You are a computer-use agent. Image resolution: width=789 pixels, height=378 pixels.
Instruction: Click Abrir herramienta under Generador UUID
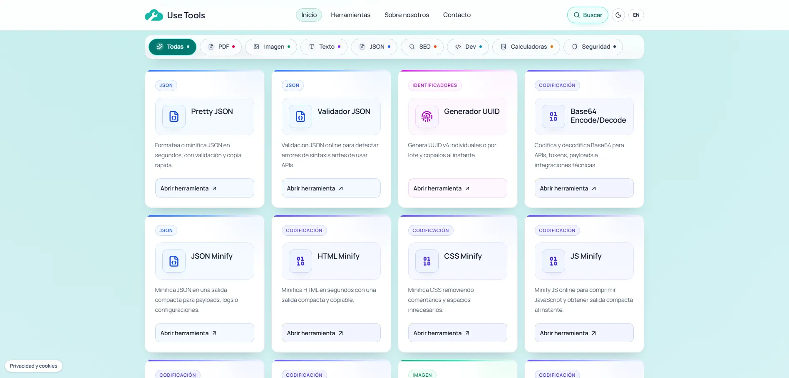coord(457,188)
